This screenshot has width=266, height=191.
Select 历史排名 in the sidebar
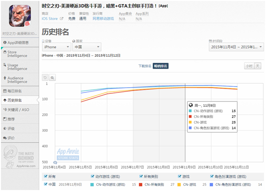(20, 101)
